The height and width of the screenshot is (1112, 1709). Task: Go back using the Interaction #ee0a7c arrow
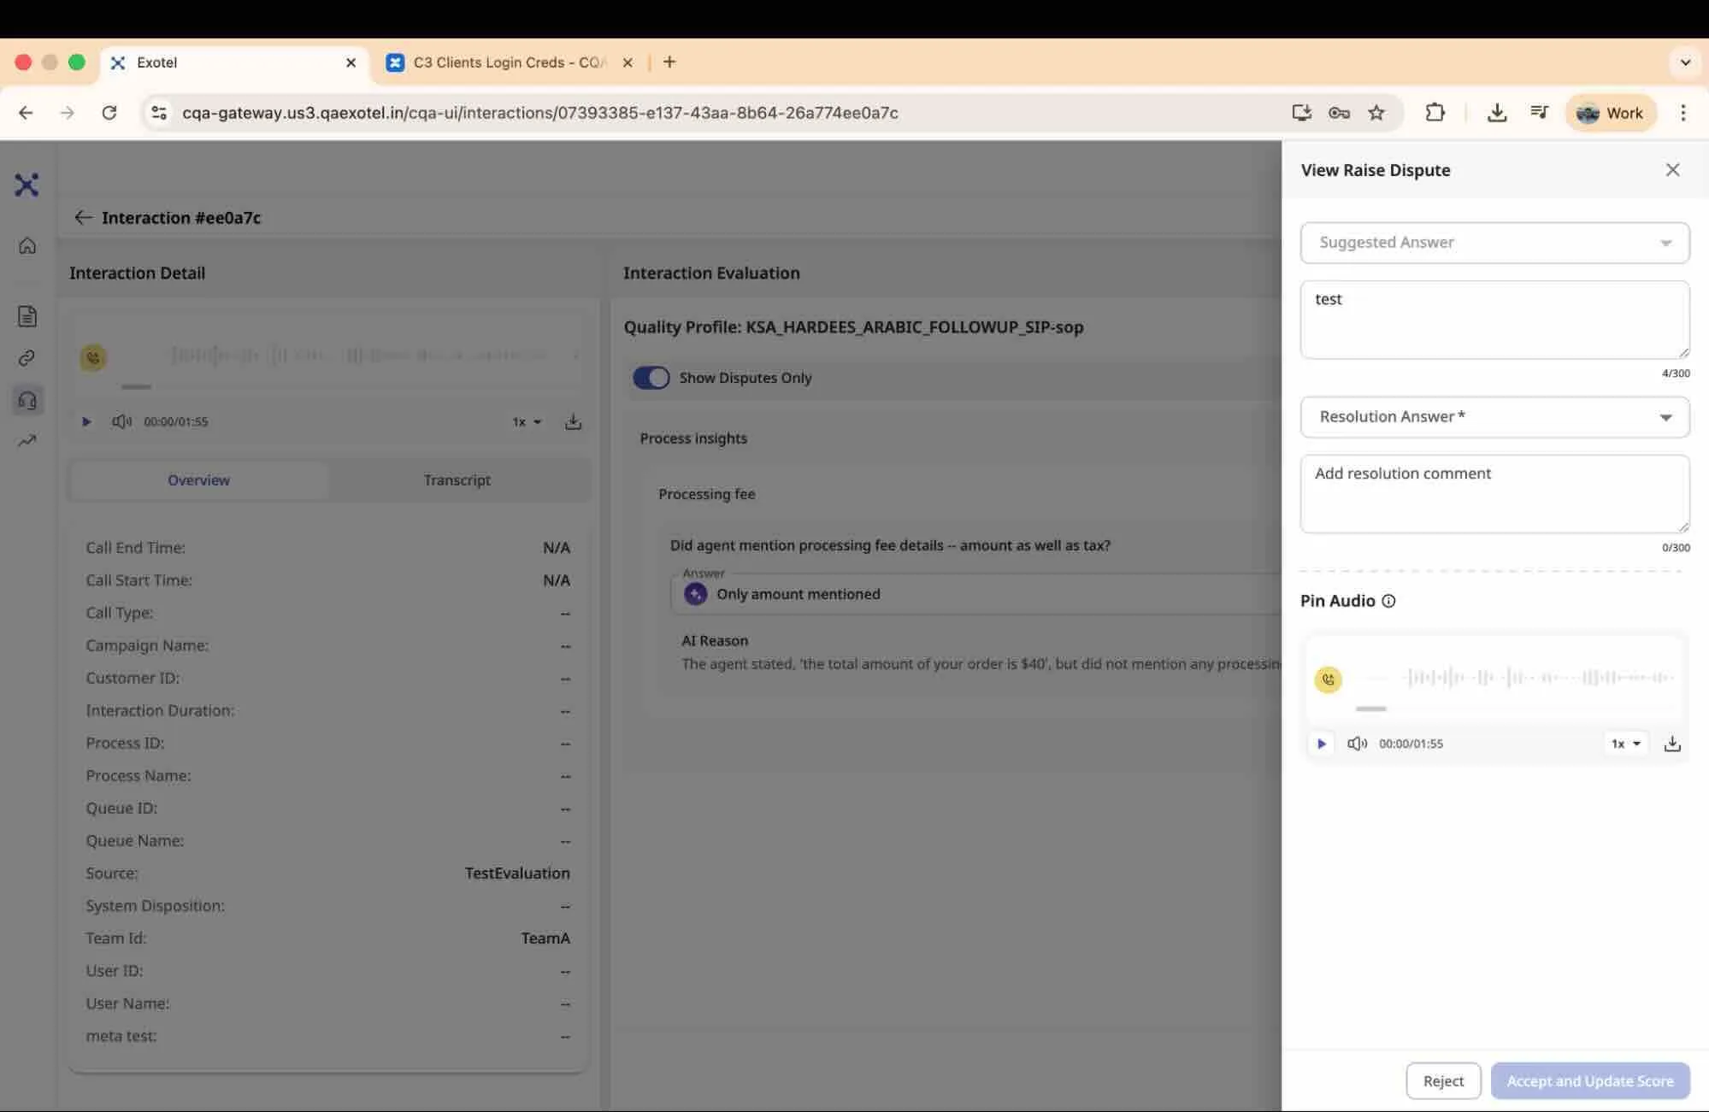pos(83,217)
